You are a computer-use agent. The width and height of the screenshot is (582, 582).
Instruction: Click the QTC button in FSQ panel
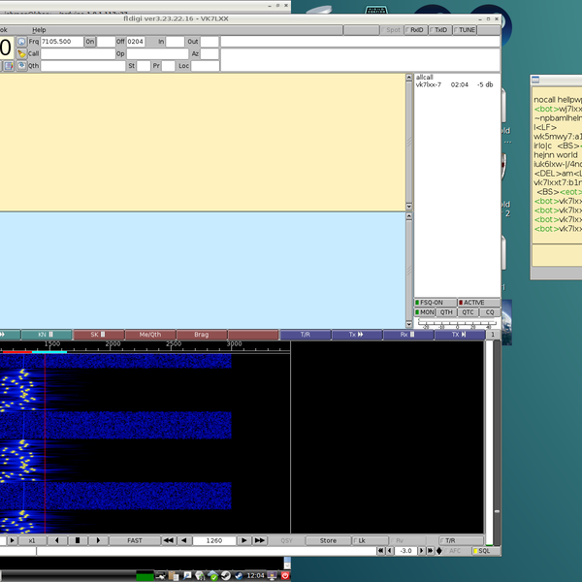pyautogui.click(x=469, y=312)
